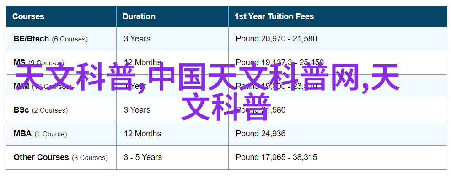Click the MS tuition fee cell
The height and width of the screenshot is (176, 451).
pyautogui.click(x=337, y=62)
